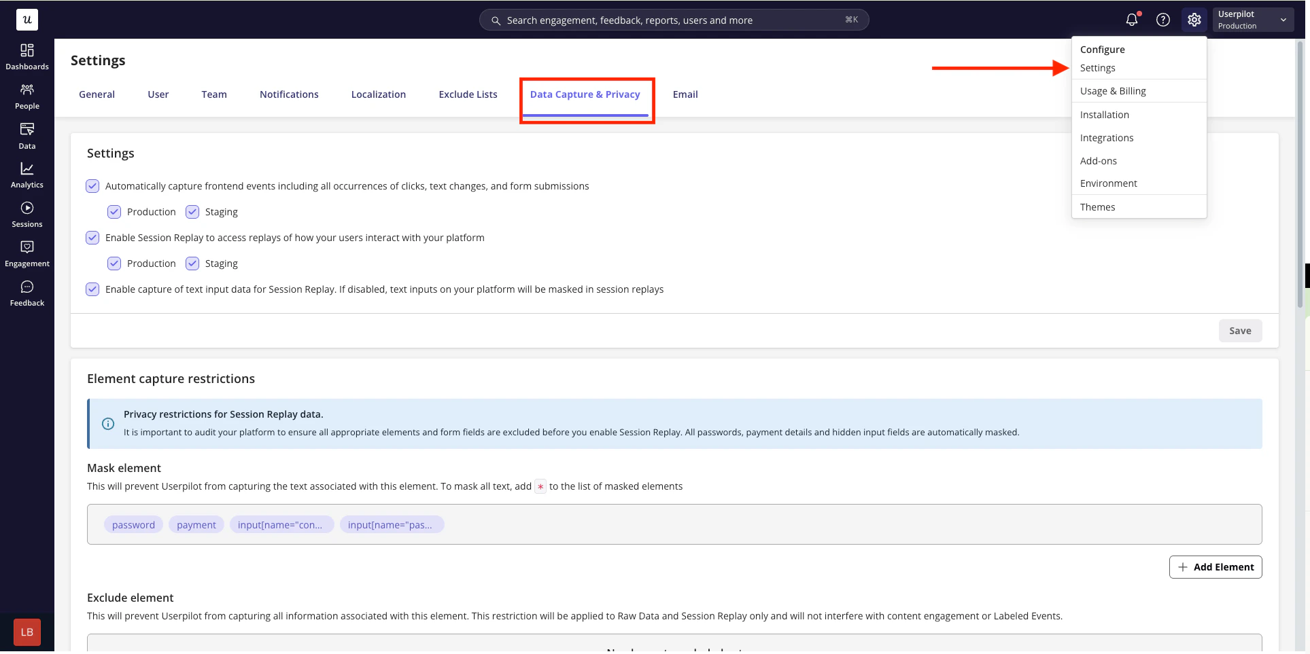
Task: Click the input[name="pas... element tag
Action: (392, 524)
